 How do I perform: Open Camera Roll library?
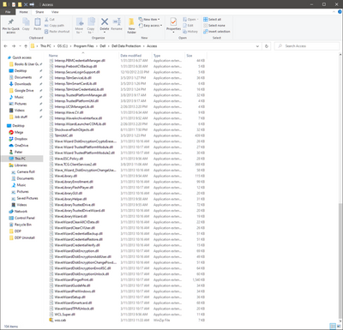point(23,171)
